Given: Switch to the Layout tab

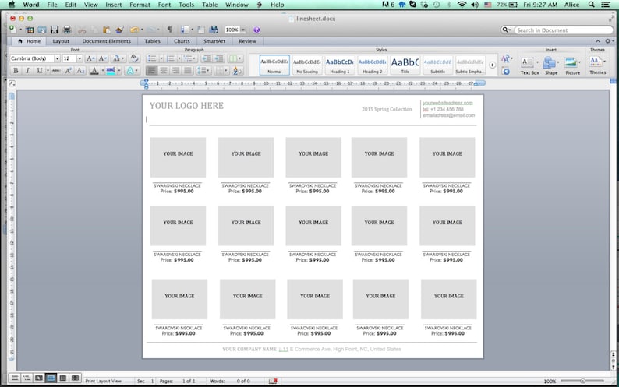Looking at the screenshot, I should pyautogui.click(x=61, y=41).
